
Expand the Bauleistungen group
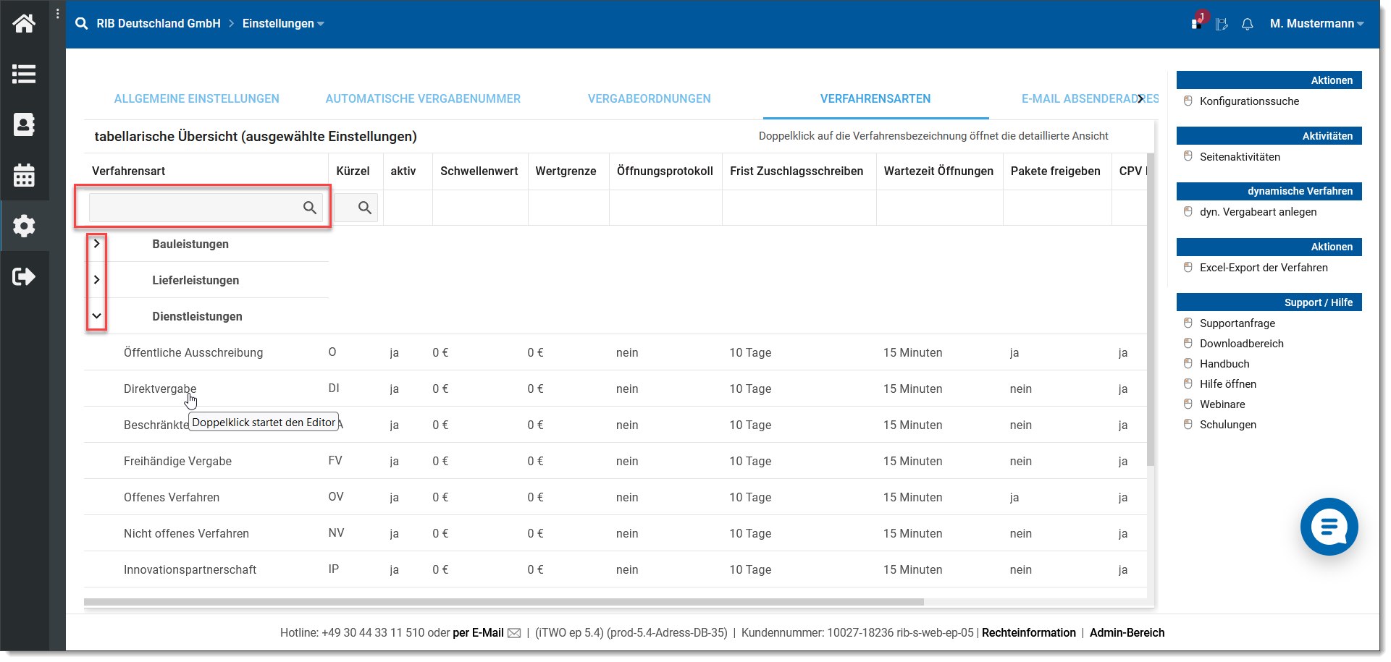[x=96, y=244]
